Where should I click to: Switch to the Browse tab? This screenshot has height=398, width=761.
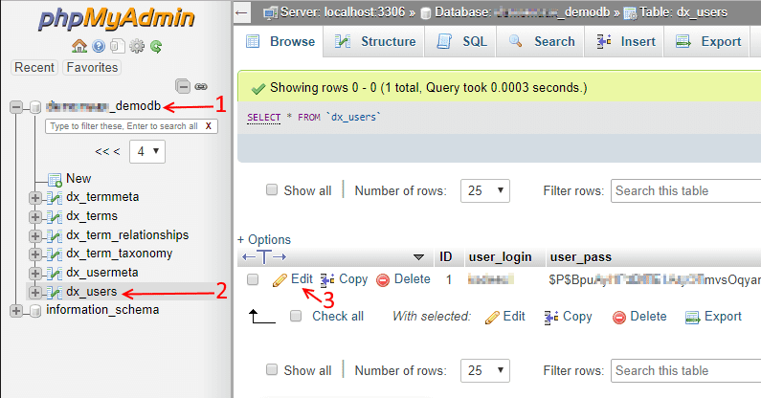pos(280,42)
